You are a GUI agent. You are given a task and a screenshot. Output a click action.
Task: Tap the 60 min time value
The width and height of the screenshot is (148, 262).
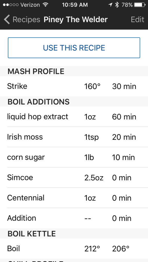coord(124,117)
